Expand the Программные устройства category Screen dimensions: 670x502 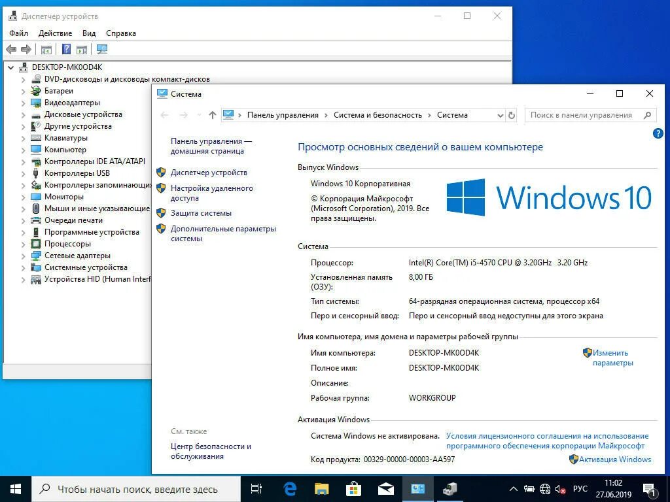click(23, 232)
